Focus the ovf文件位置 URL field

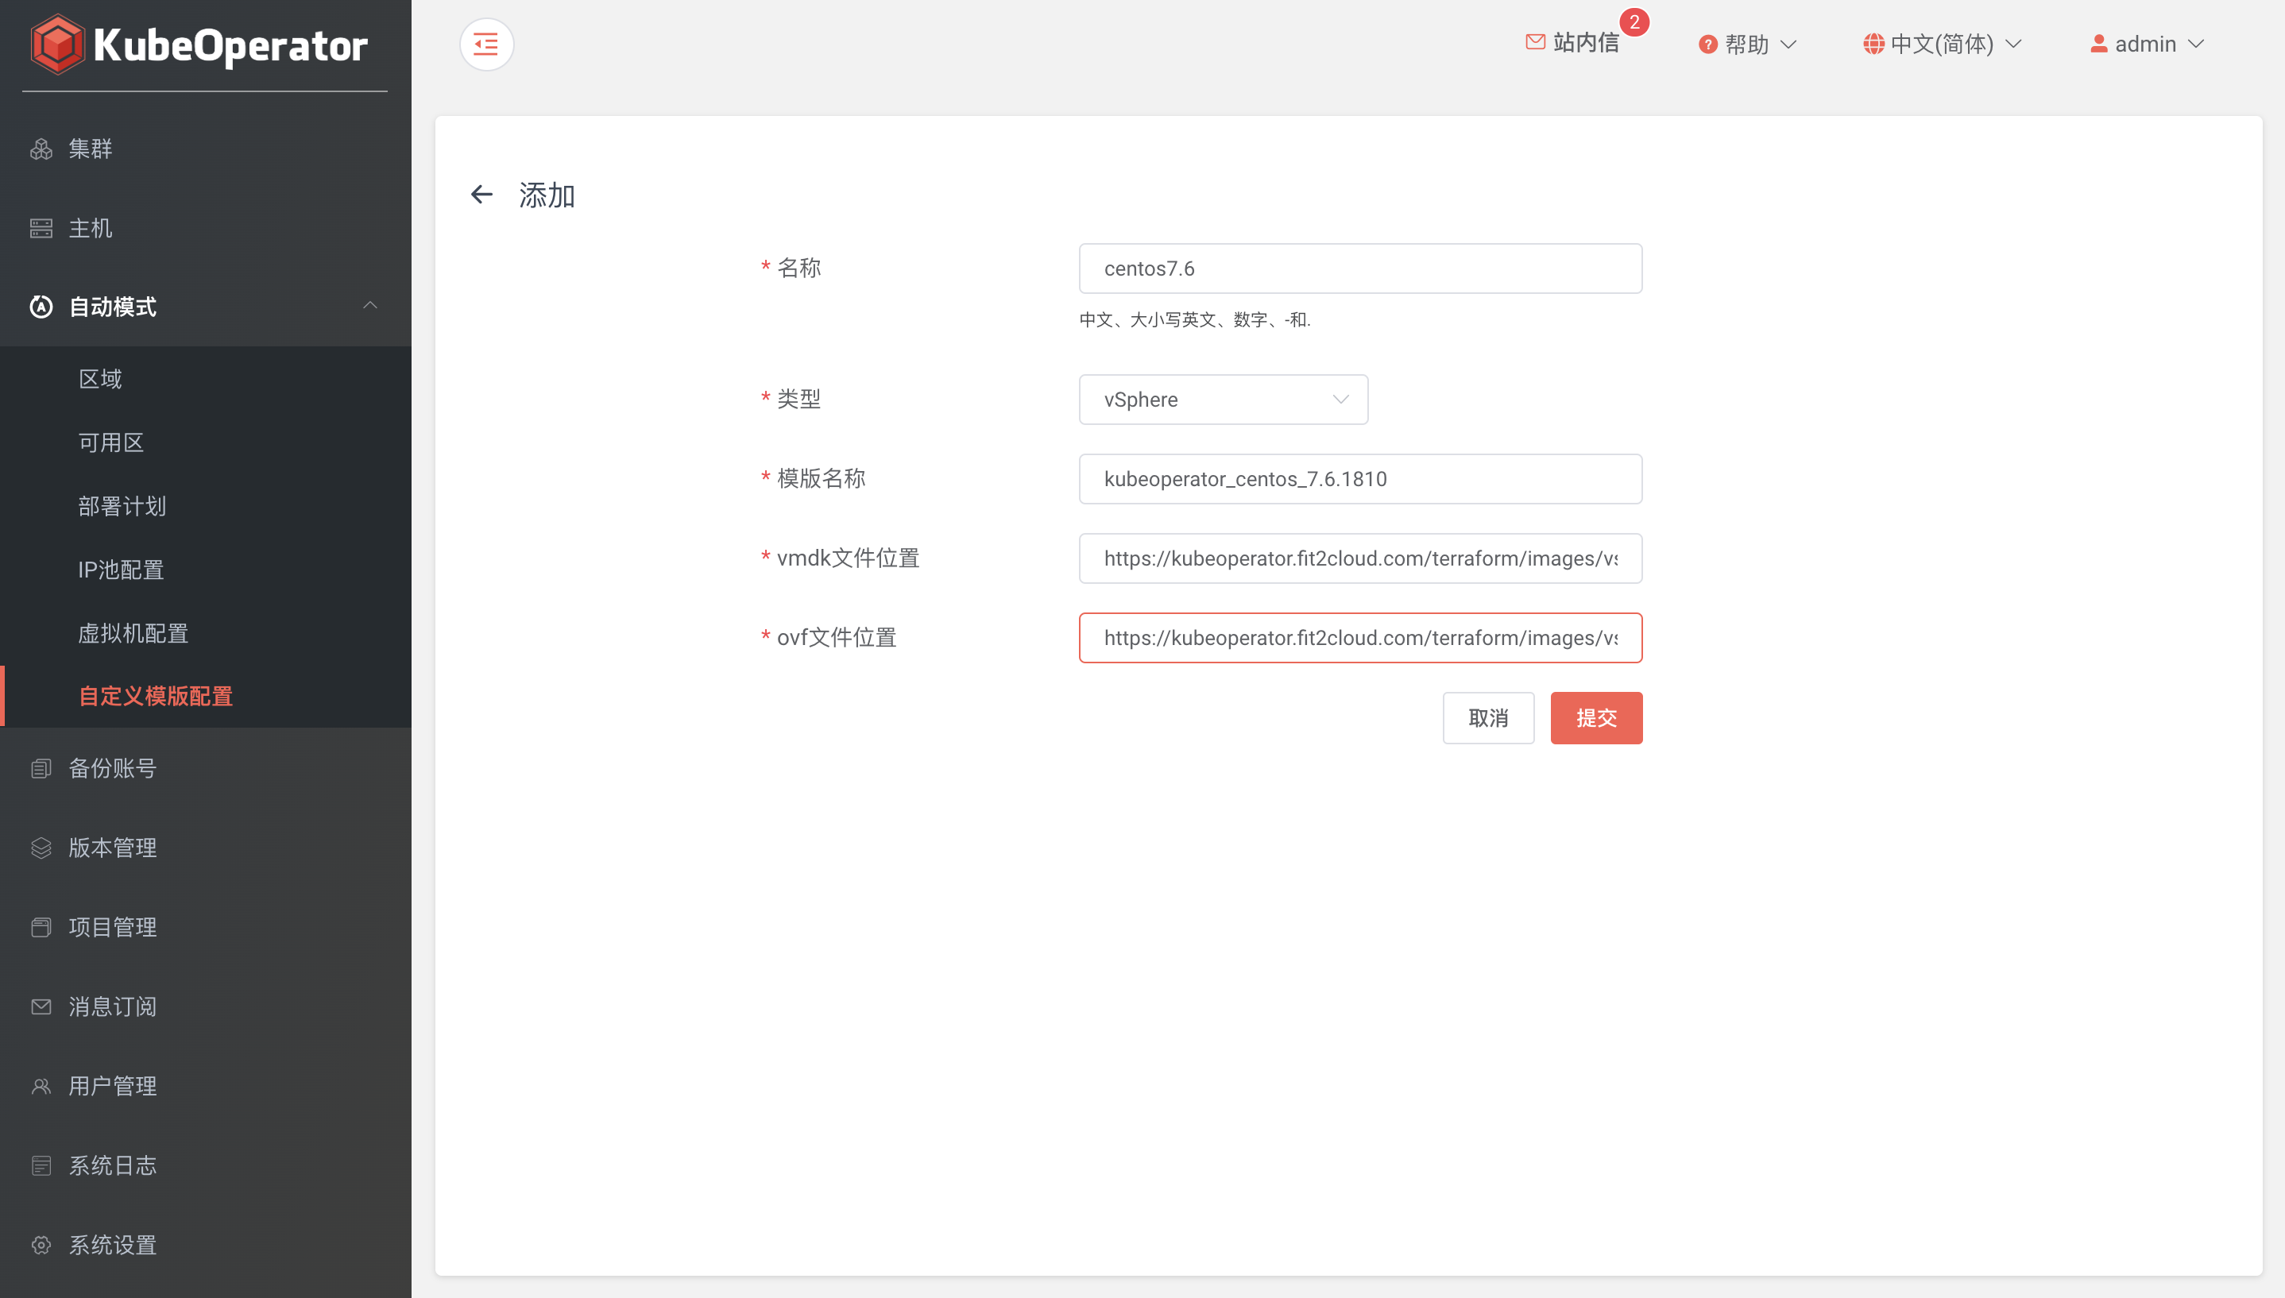pyautogui.click(x=1359, y=637)
